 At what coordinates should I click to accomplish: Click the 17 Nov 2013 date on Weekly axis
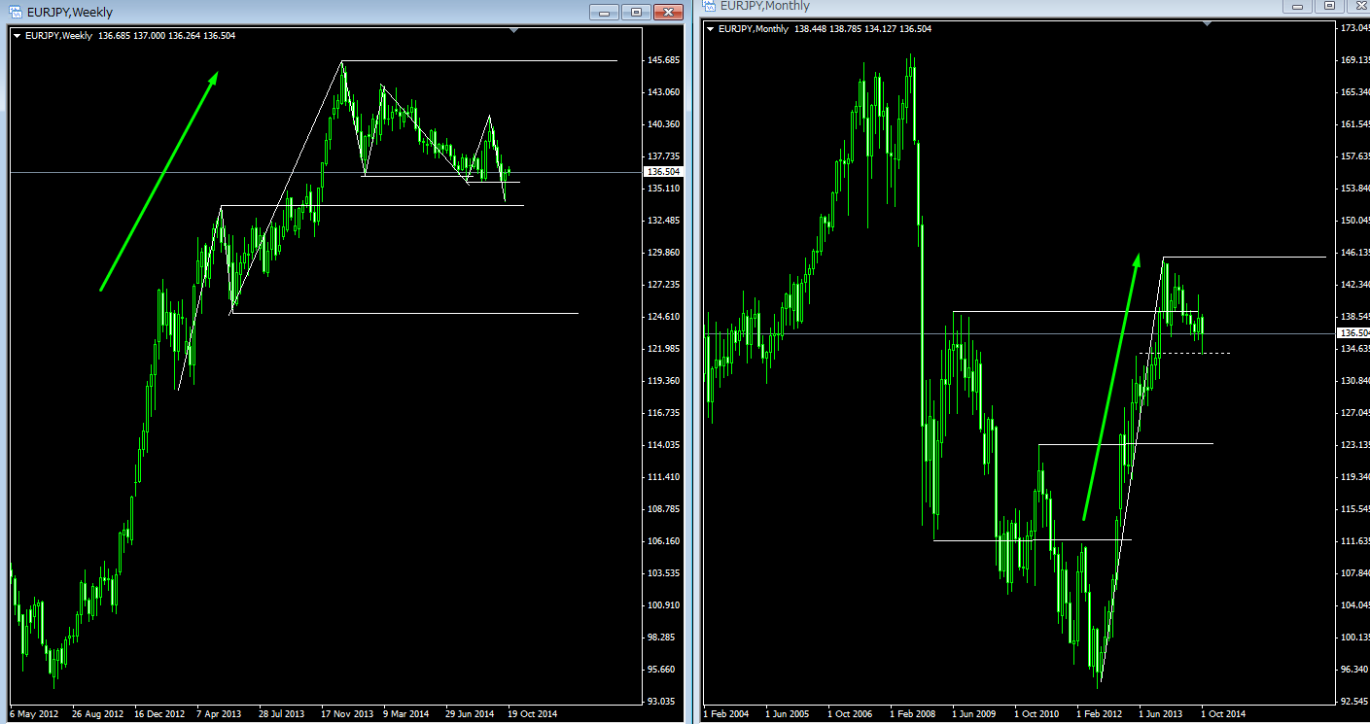point(346,713)
